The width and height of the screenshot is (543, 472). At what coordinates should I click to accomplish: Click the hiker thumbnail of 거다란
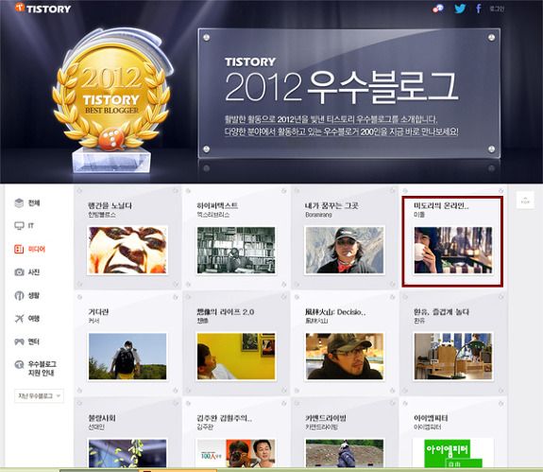[x=127, y=357]
